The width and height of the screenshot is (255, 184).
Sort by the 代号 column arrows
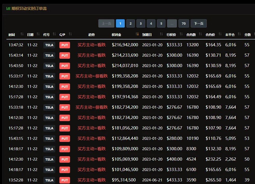[54, 34]
